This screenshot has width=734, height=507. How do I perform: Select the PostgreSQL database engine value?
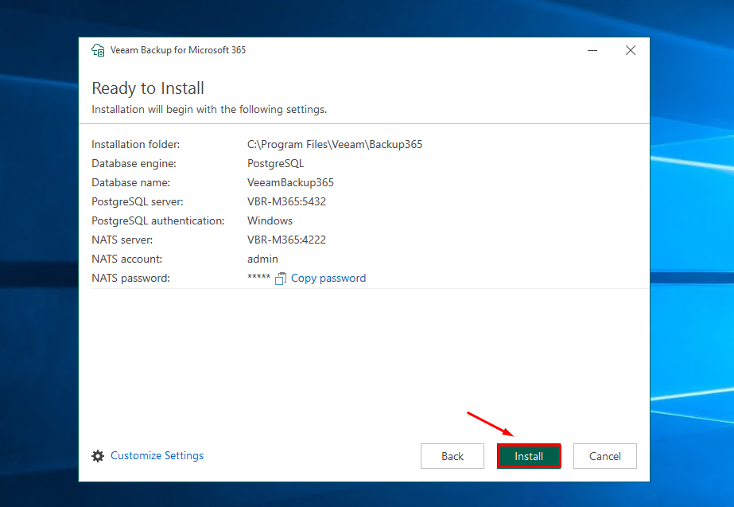276,163
